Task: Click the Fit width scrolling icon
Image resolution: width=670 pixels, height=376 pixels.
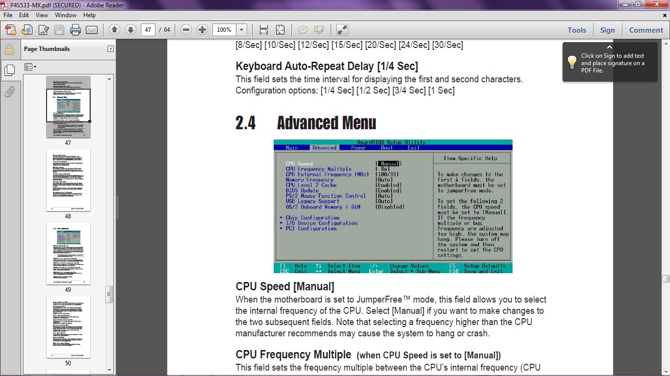Action: click(x=264, y=30)
